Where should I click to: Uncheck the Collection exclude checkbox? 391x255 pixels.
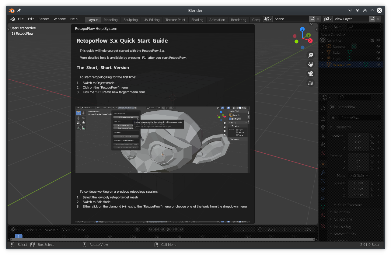[x=372, y=40]
